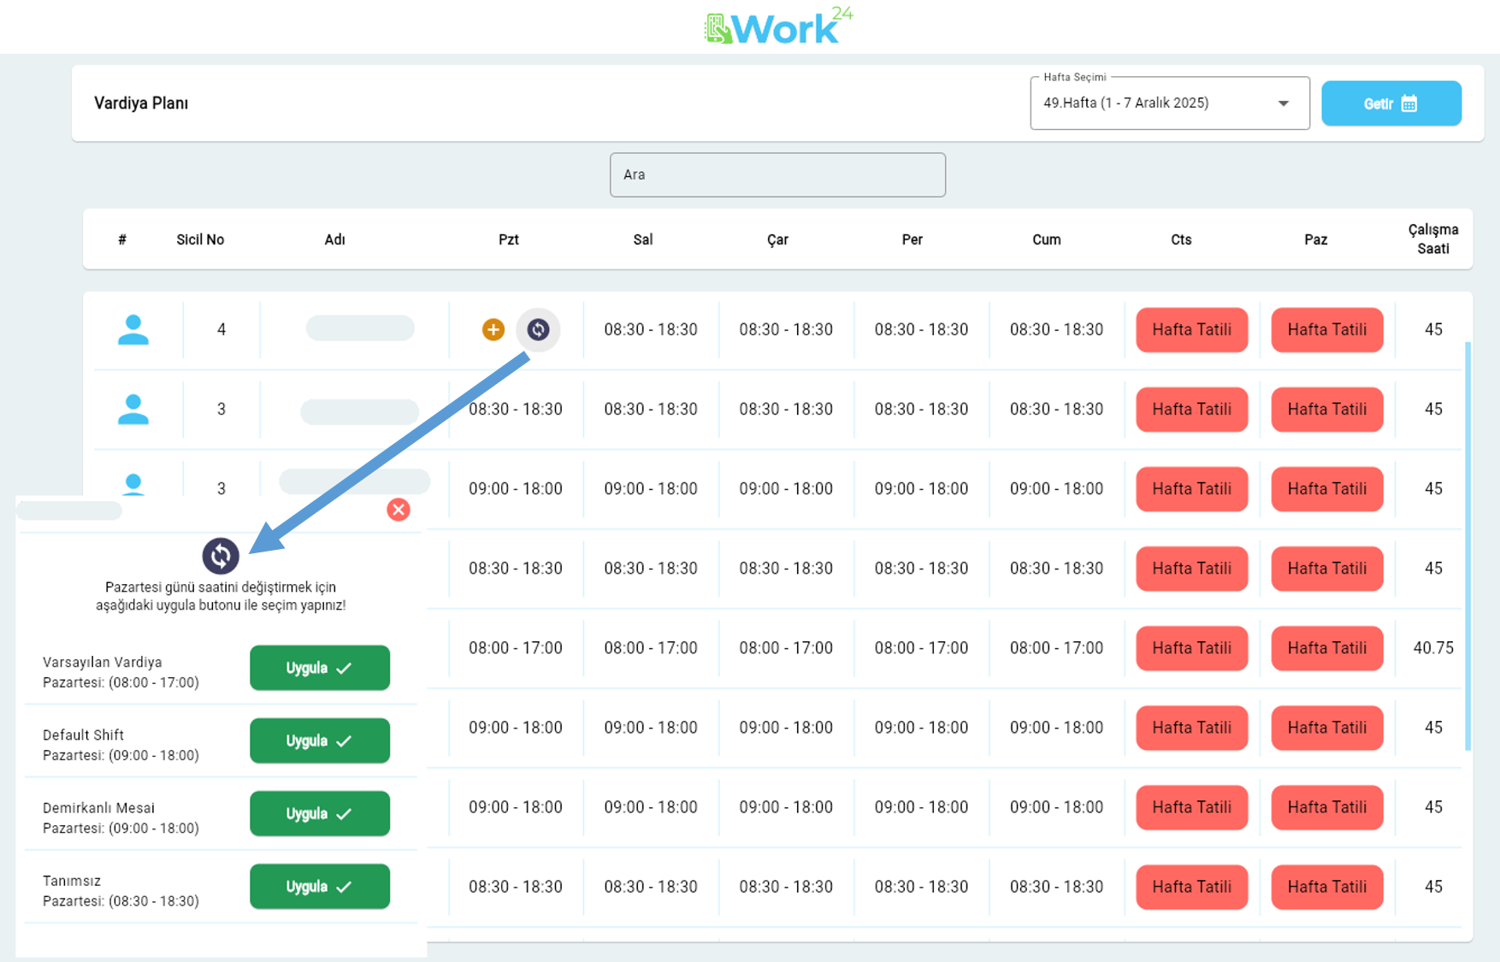1500x962 pixels.
Task: Click the table's vertical scrollbar
Action: tap(1468, 547)
